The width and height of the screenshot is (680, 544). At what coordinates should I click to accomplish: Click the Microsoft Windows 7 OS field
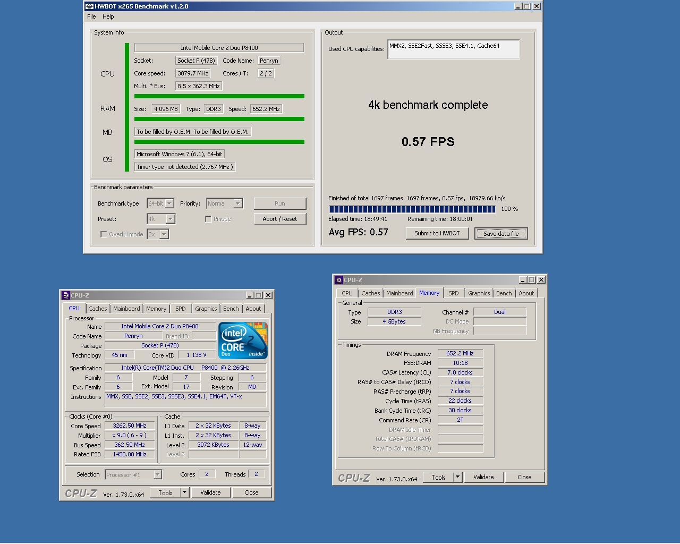pos(180,154)
